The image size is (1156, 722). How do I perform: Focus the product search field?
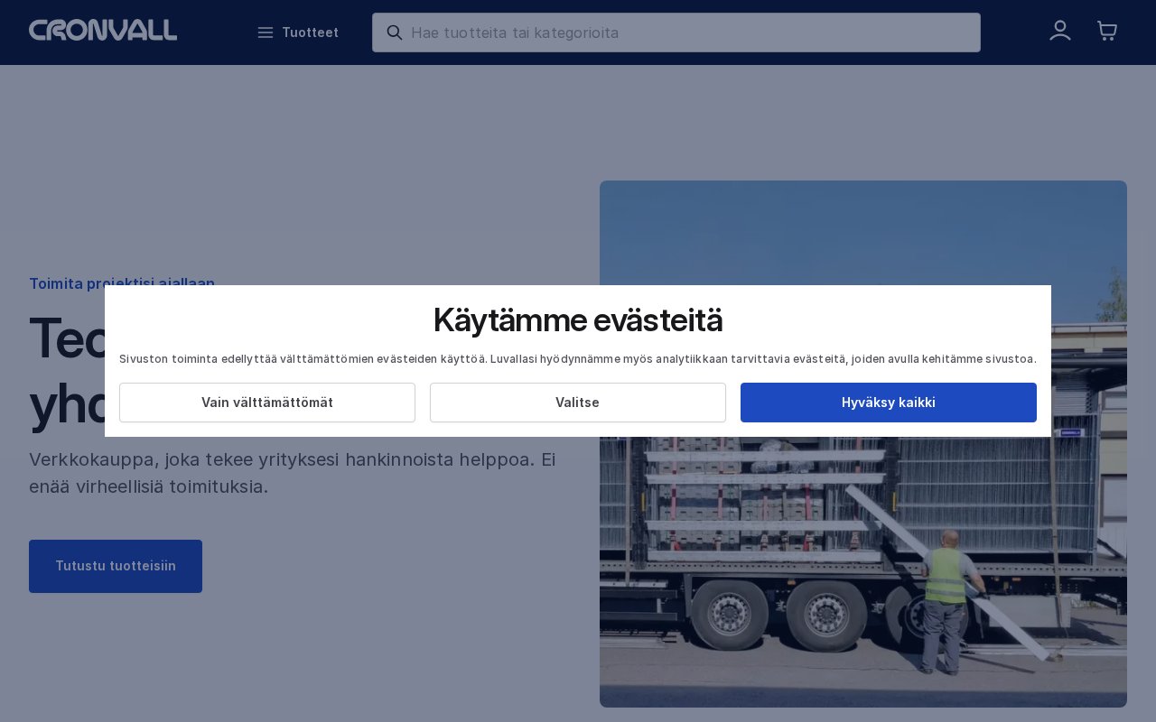coord(676,32)
